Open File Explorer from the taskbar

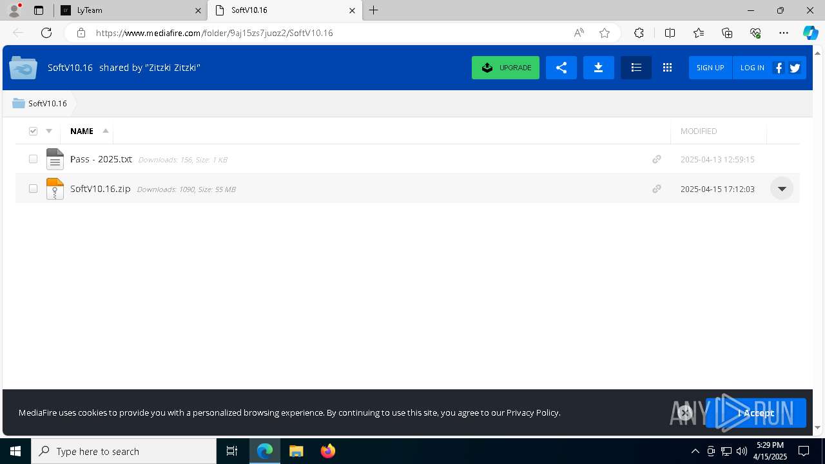pyautogui.click(x=296, y=451)
